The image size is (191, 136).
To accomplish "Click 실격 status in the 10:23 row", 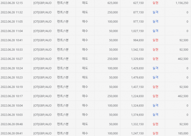I will 156,77.
